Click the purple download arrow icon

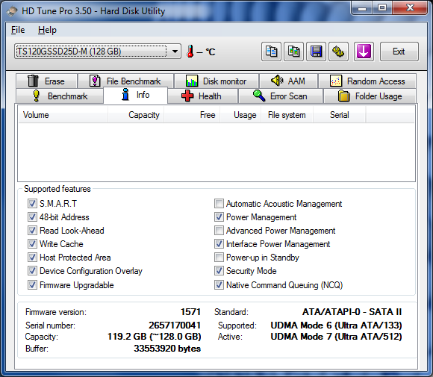coord(364,52)
